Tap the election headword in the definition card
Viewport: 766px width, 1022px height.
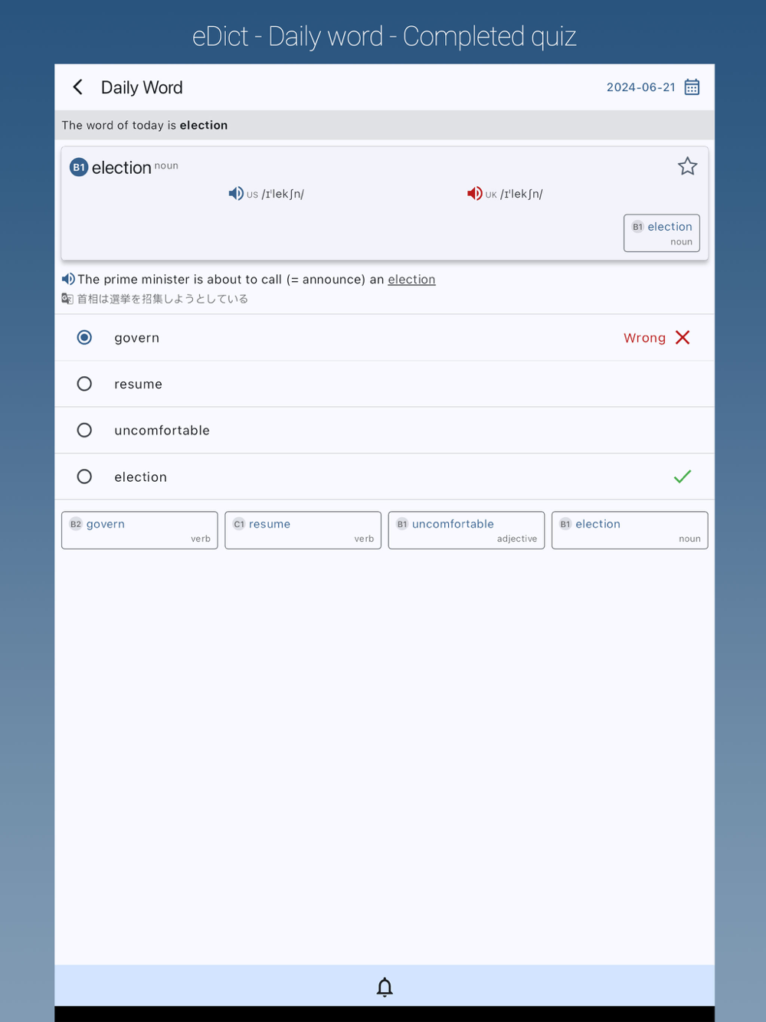coord(121,167)
